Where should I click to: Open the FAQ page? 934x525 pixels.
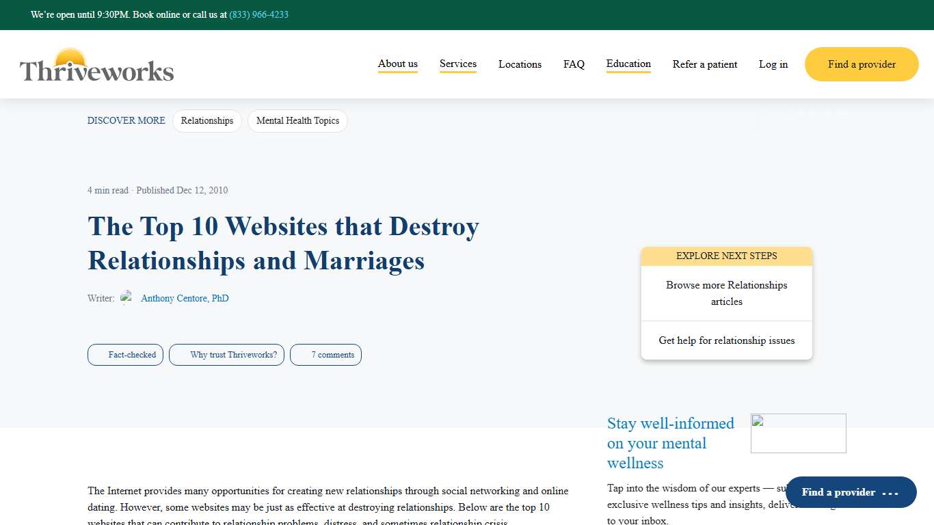(x=574, y=64)
